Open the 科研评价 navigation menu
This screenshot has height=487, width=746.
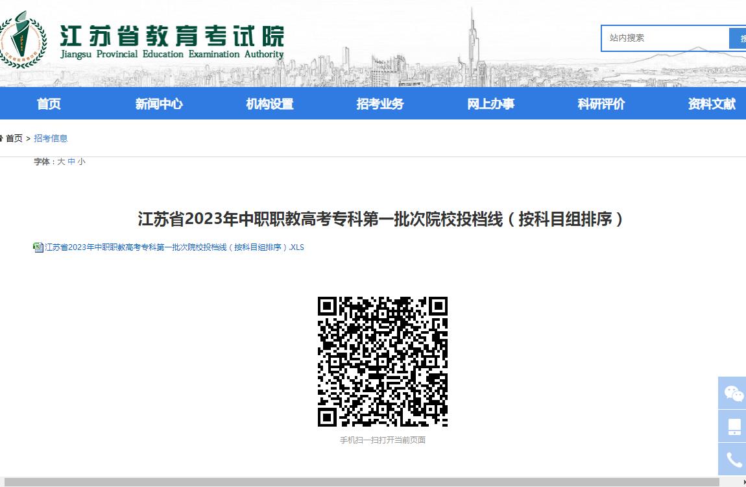pos(601,104)
